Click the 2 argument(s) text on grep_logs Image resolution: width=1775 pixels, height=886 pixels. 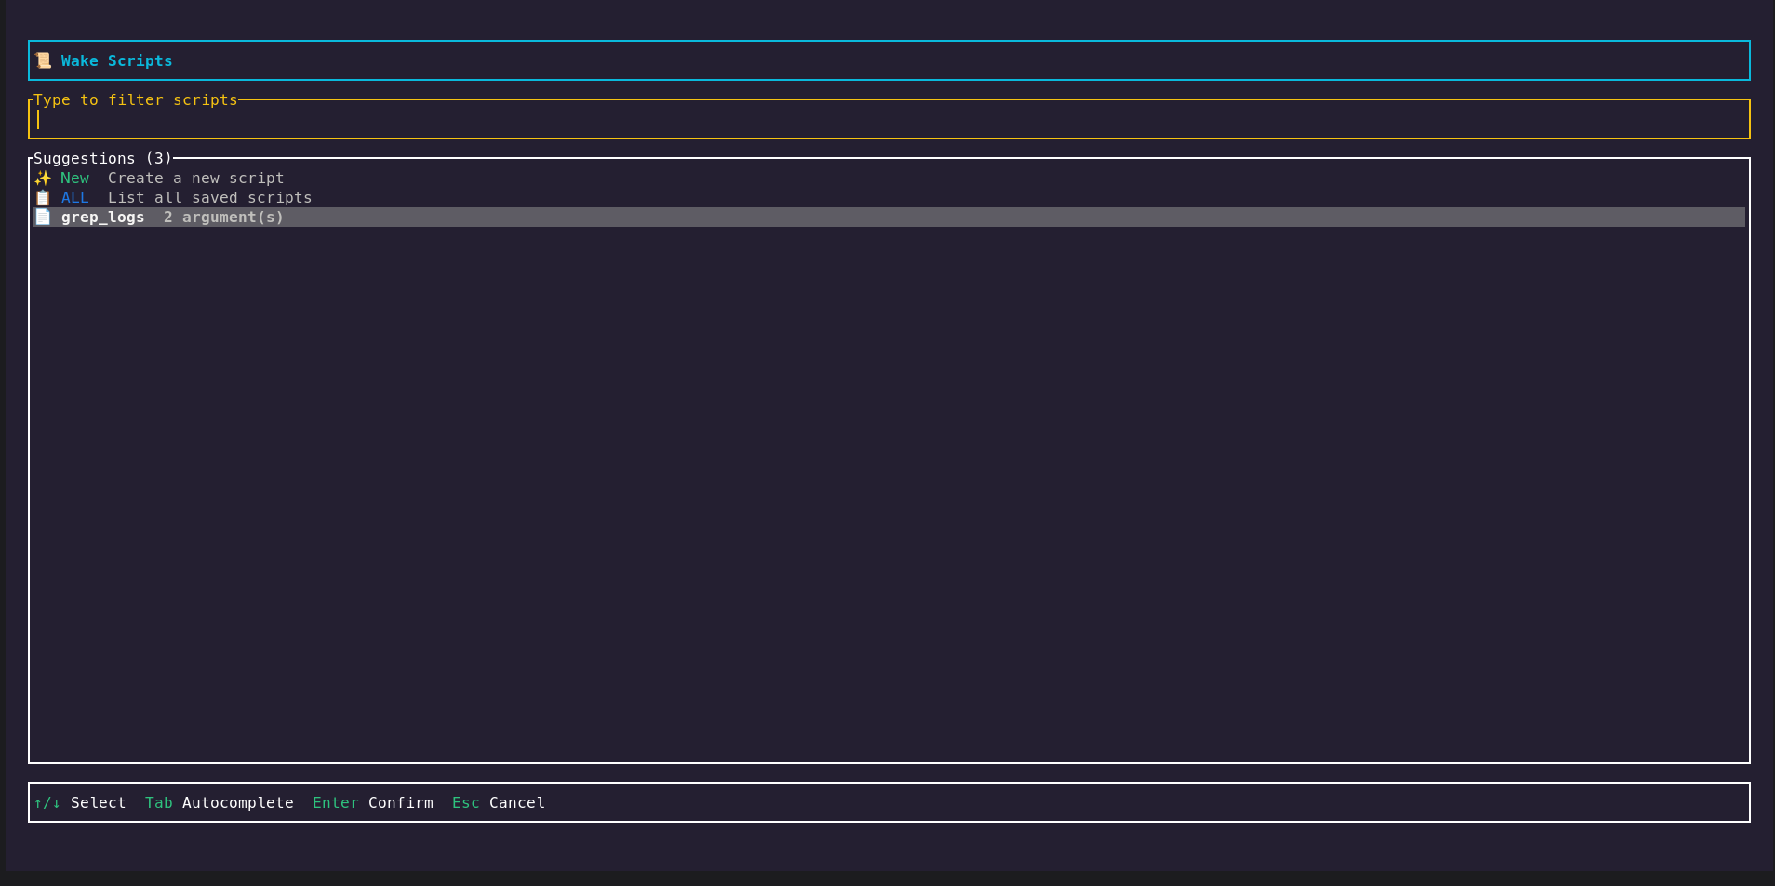(x=222, y=217)
